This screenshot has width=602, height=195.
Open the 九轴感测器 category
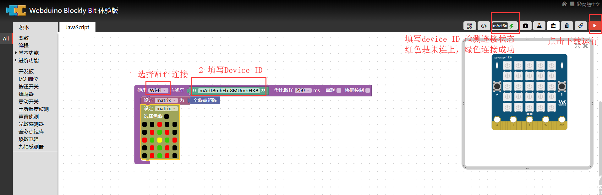click(31, 147)
